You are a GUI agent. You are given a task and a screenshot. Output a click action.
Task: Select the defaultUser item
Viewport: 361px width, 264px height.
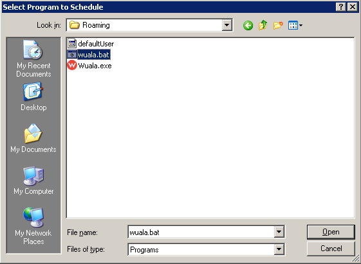tap(91, 44)
